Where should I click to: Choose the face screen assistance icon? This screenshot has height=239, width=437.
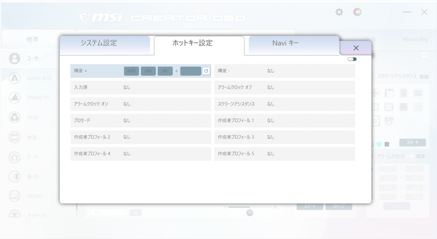tap(389, 121)
